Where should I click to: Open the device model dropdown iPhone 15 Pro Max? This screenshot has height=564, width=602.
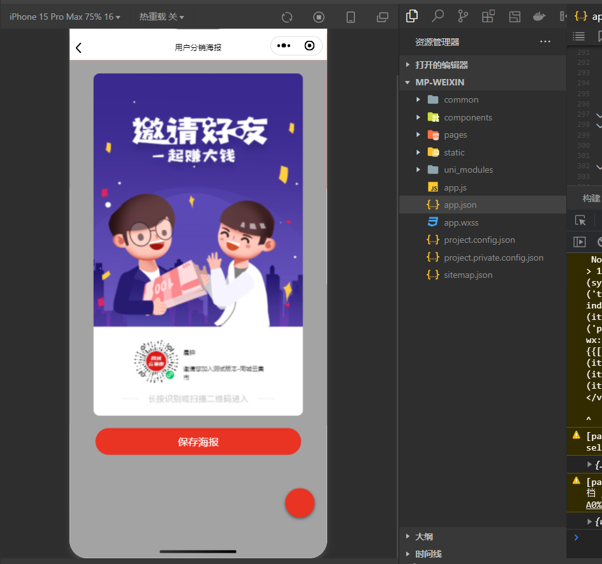(x=64, y=17)
